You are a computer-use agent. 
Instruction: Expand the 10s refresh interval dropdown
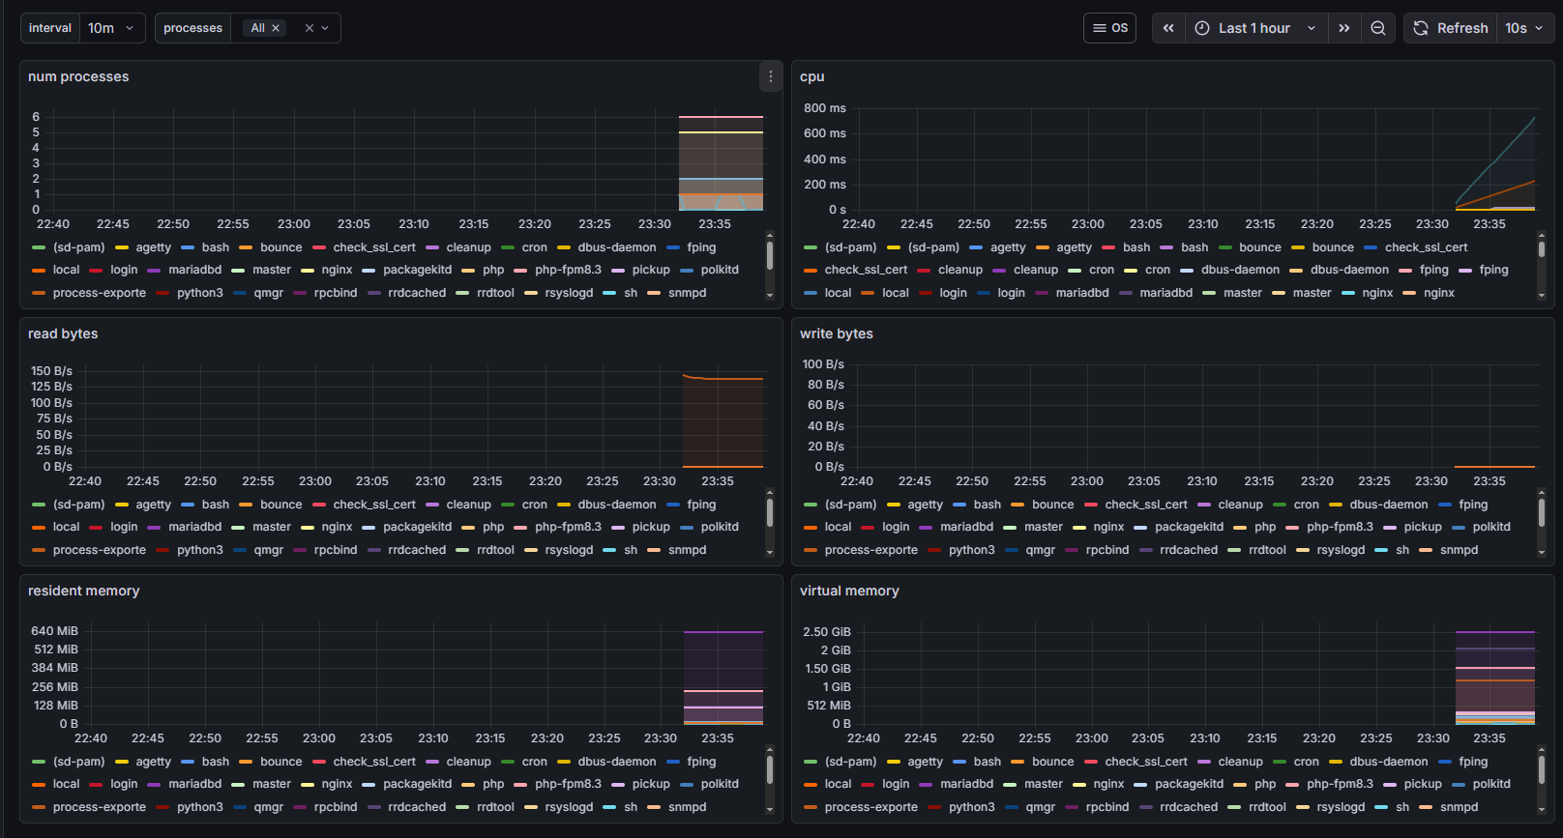click(1524, 28)
